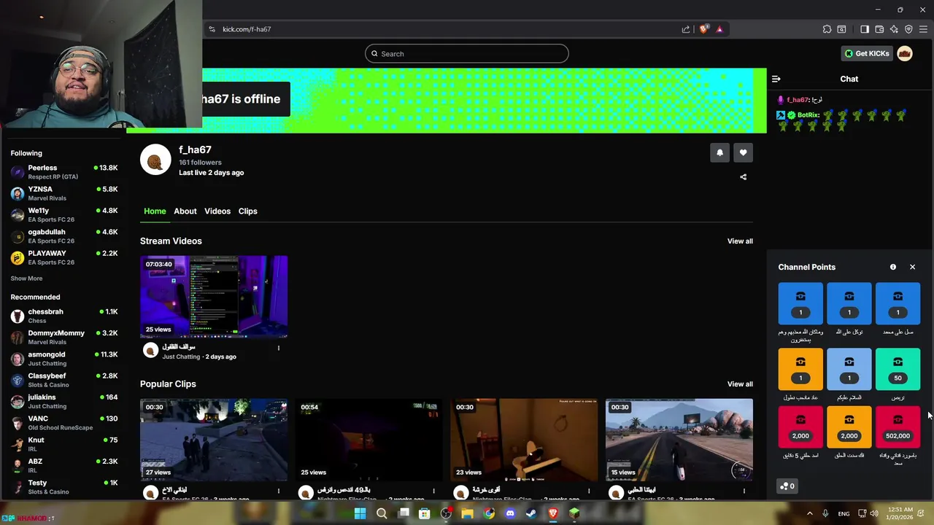
Task: Redeem the orange 1 point reward
Action: 800,369
